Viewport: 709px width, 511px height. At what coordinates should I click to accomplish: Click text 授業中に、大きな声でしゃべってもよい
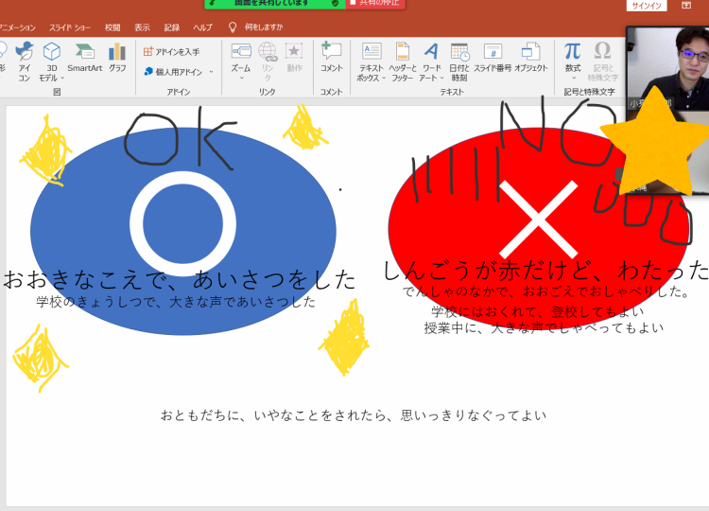pos(544,327)
